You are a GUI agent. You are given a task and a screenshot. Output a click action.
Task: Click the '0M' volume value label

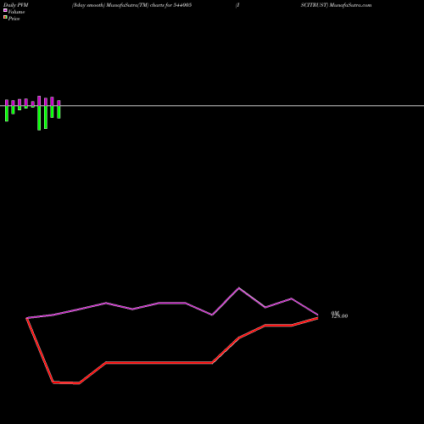click(x=335, y=313)
